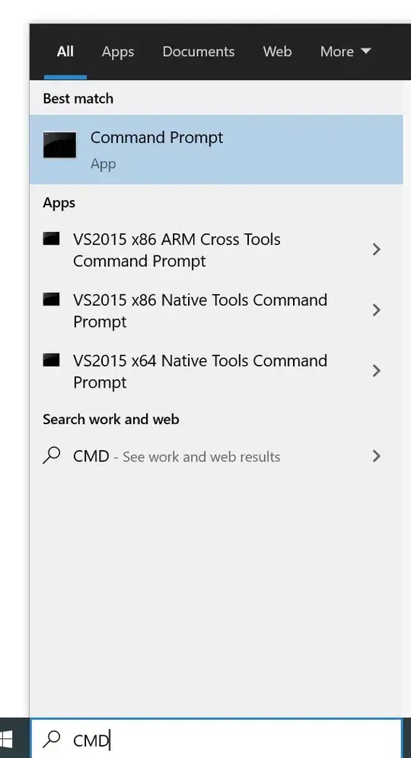Select the All filter tab

(x=65, y=51)
